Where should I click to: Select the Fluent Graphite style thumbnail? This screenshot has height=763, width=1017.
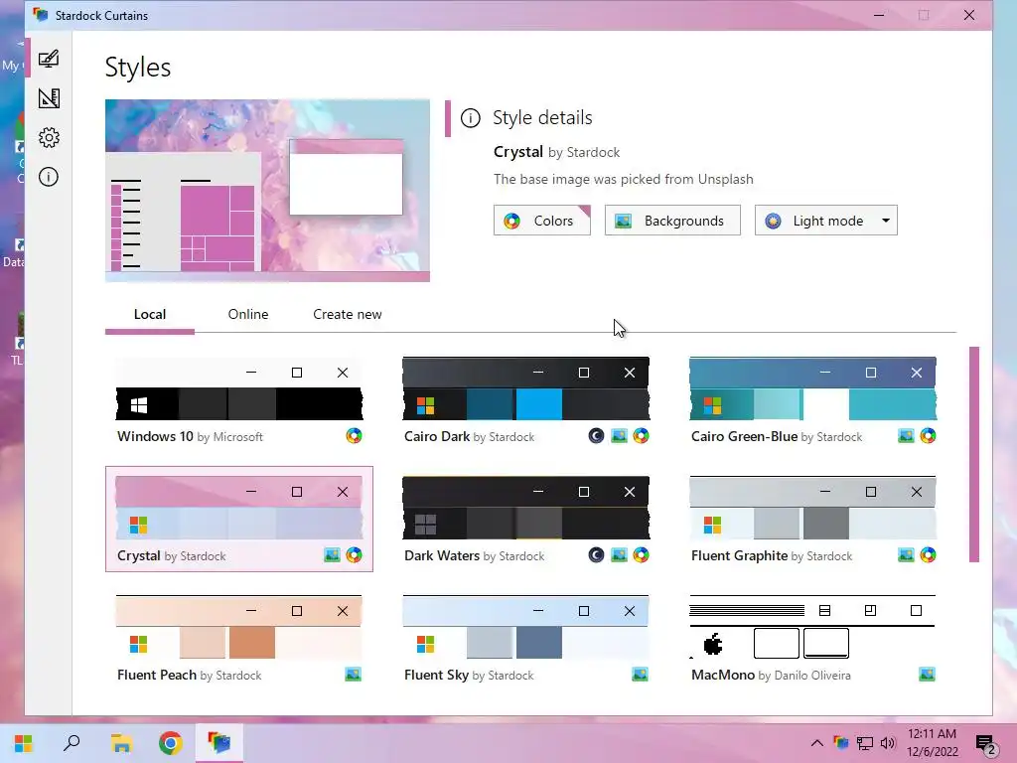pos(812,508)
